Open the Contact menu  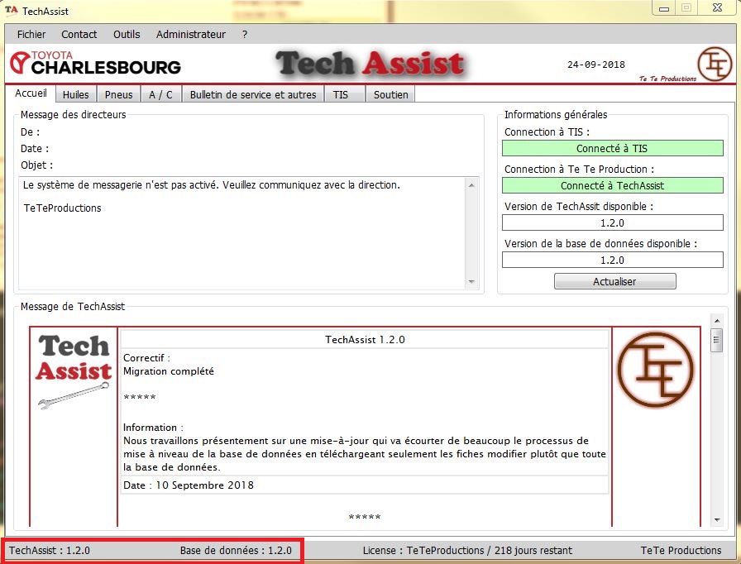(x=79, y=35)
